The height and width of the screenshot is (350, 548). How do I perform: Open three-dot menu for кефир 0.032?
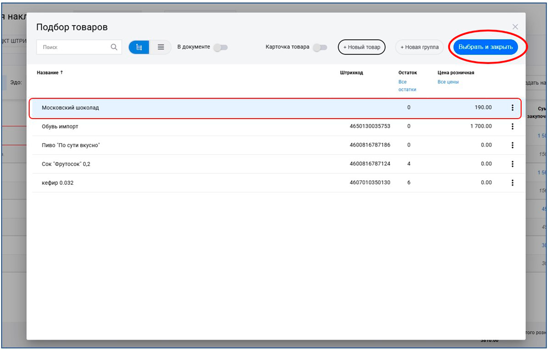[x=512, y=183]
